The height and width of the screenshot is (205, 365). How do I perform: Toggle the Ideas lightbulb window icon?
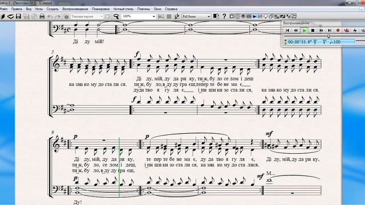[x=266, y=17]
